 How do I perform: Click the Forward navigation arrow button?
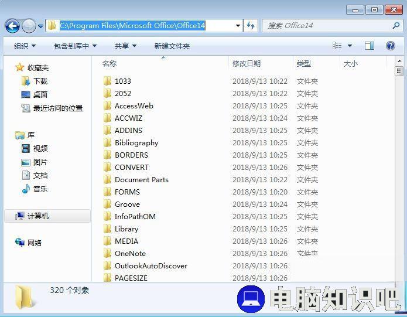pos(29,26)
